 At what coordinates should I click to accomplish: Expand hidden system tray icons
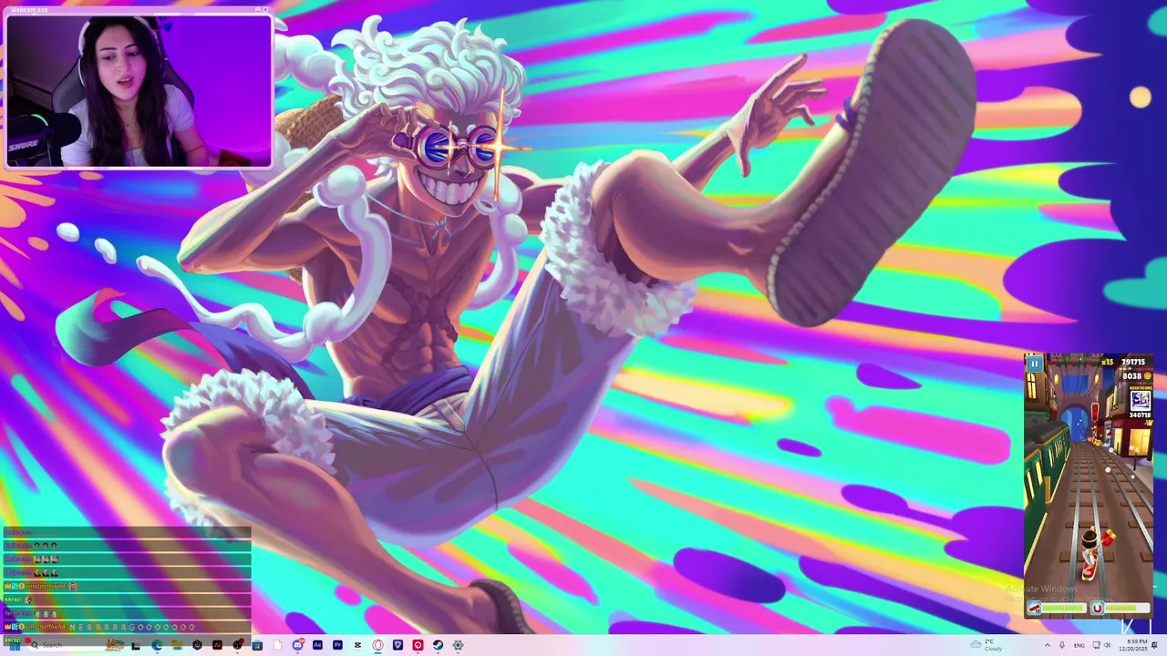1048,645
